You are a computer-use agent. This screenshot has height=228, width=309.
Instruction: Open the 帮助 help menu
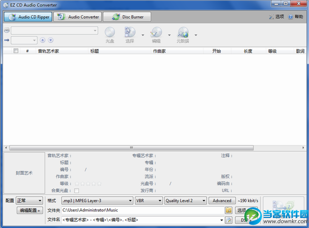[296, 17]
